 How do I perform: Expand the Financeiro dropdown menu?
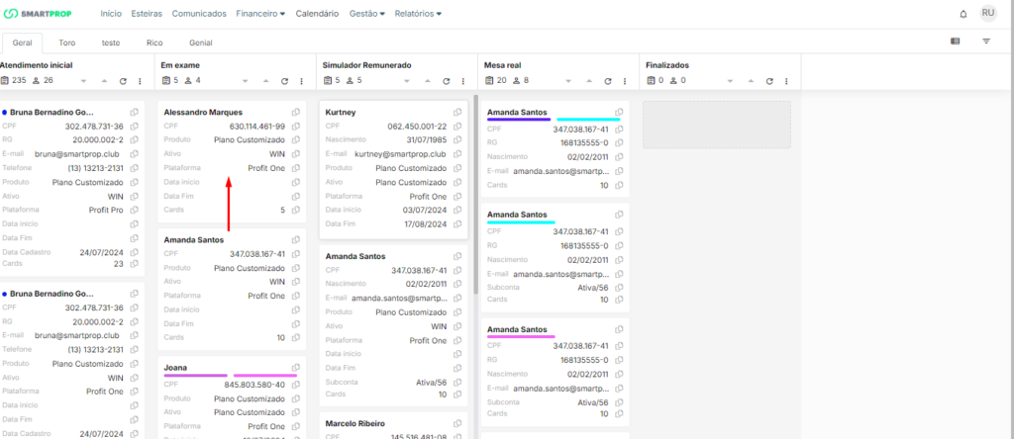(x=261, y=14)
